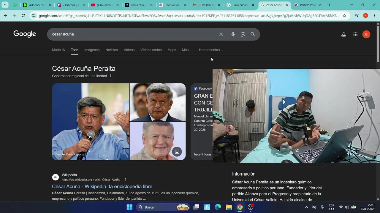
Task: Select the Videos tab
Action: click(x=129, y=50)
